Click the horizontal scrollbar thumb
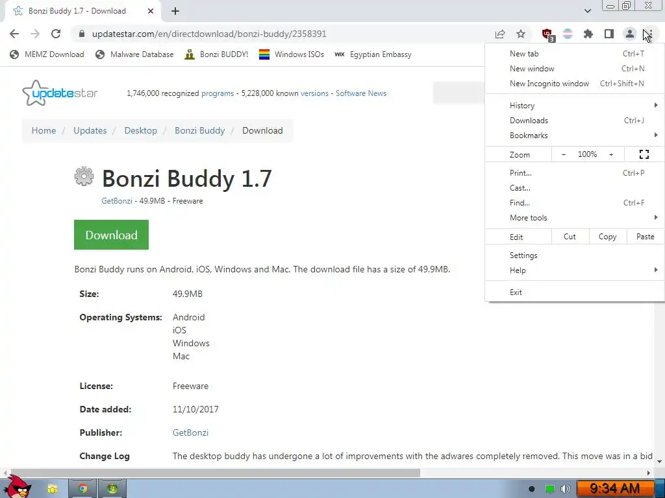Image resolution: width=665 pixels, height=498 pixels. tap(214, 473)
